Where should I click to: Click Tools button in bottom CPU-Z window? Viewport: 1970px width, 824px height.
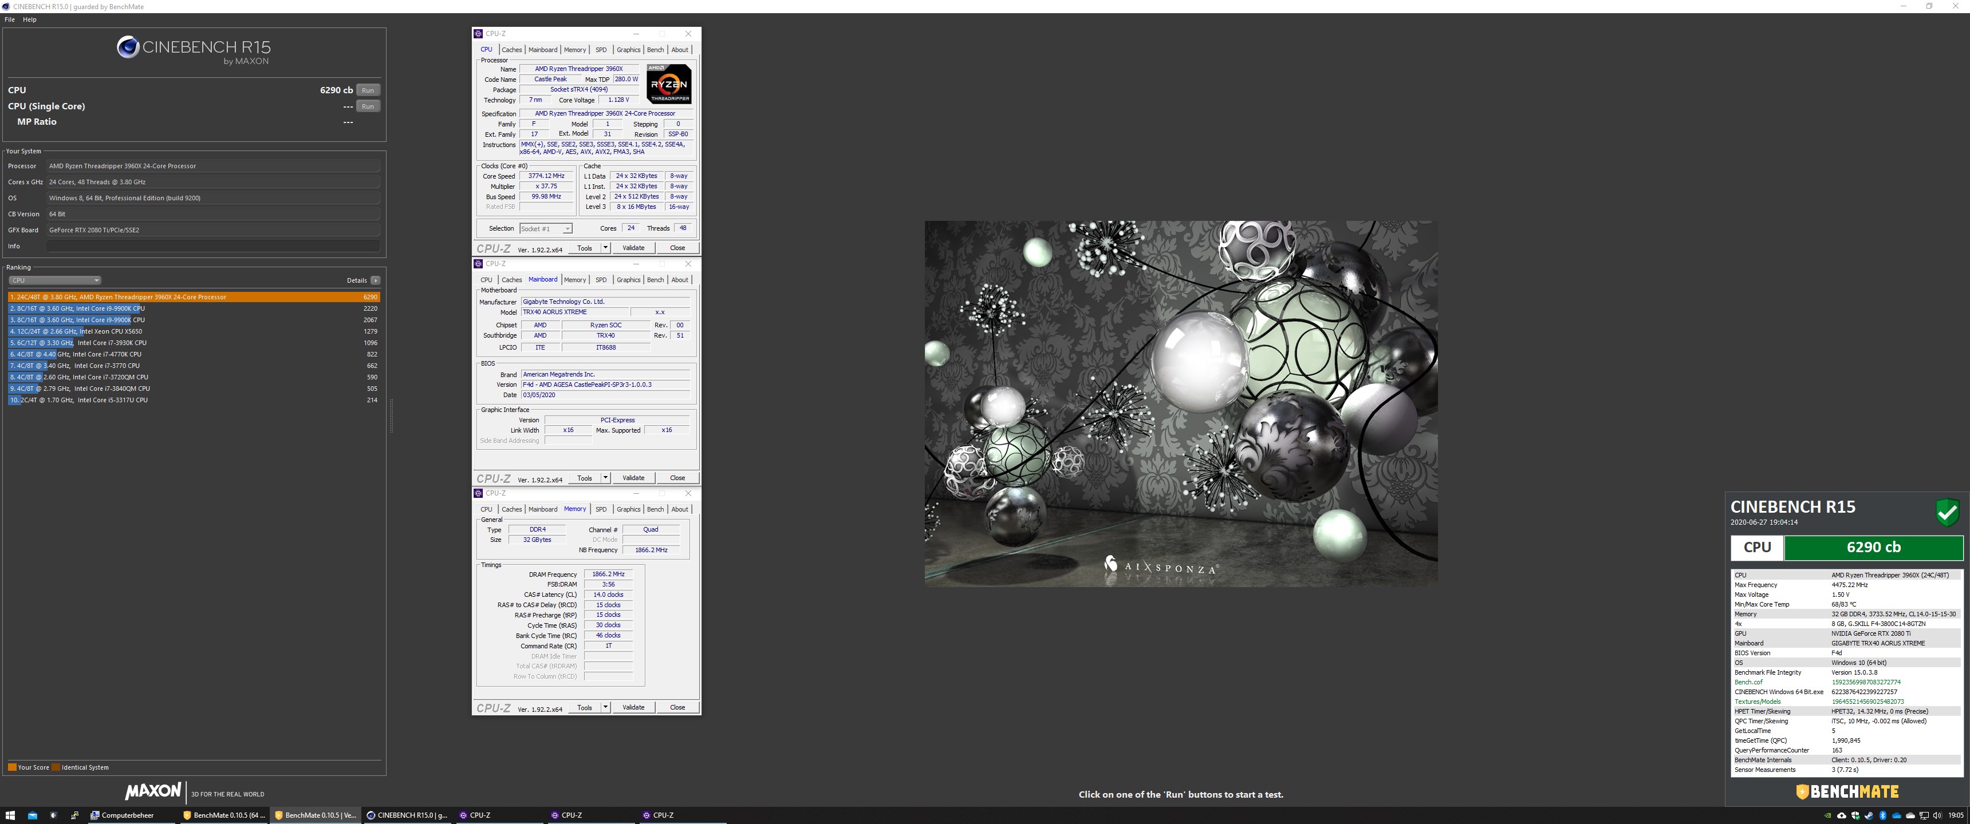coord(585,707)
